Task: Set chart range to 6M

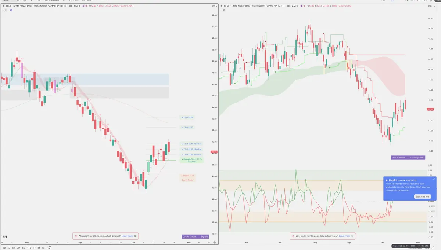Action: [24, 248]
